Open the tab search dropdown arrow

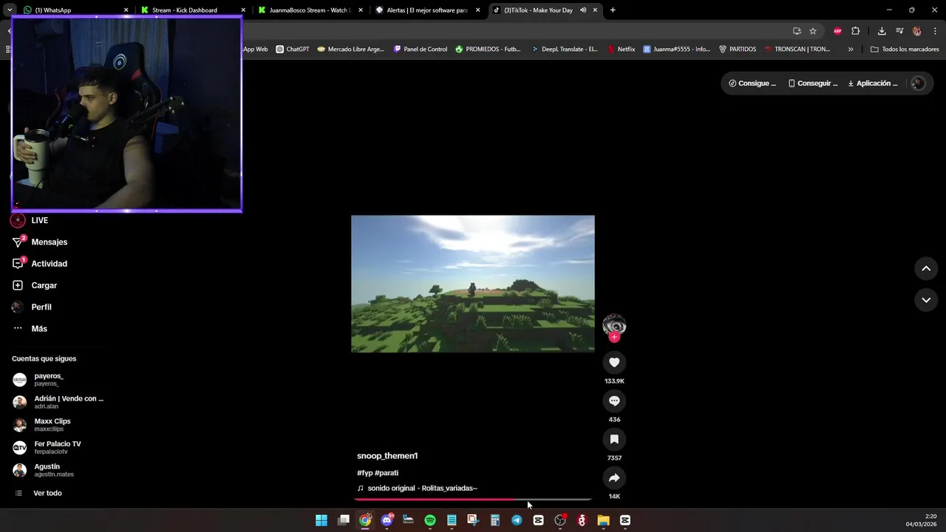tap(9, 10)
